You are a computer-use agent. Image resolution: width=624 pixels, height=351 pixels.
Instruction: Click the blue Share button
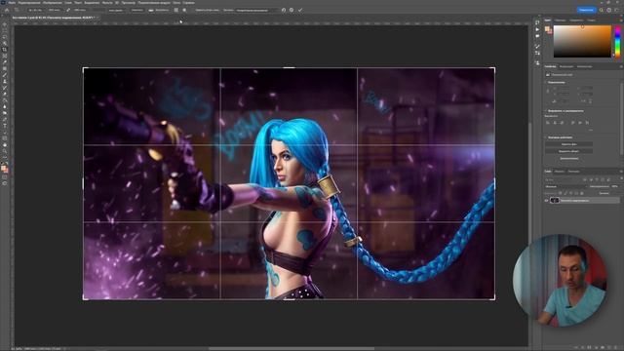point(586,10)
